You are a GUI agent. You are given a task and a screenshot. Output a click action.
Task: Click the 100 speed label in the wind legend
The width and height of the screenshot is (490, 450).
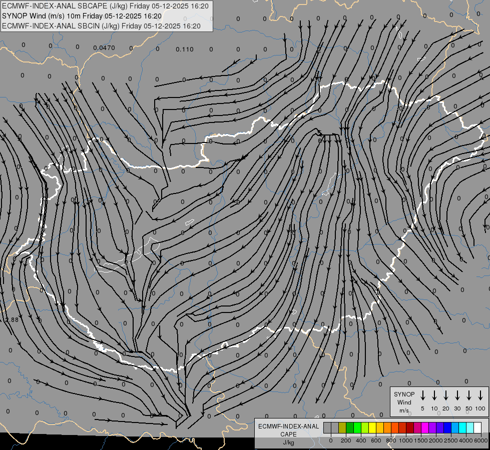click(x=480, y=408)
